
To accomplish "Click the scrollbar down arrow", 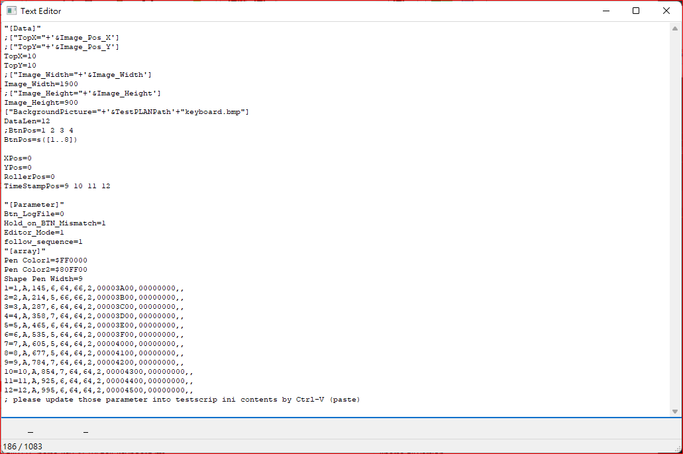I will 675,412.
